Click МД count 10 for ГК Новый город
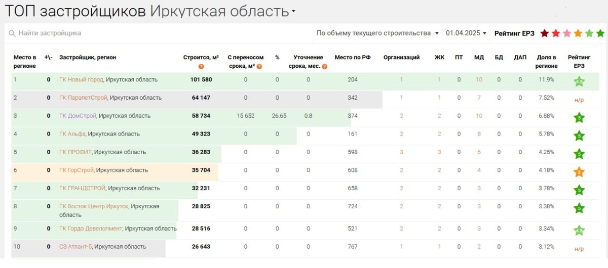 coord(479,80)
